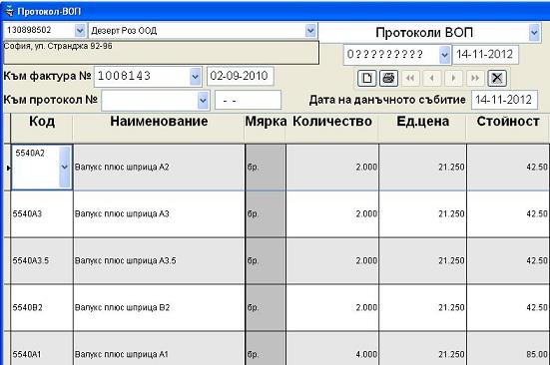This screenshot has height=365, width=550.
Task: Click quantity 4.000 in the 5540A1 row
Action: (332, 349)
